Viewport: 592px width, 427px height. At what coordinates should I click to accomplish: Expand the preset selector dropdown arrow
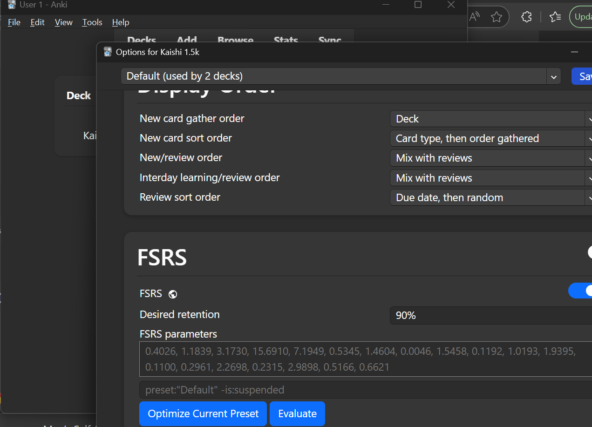click(553, 77)
